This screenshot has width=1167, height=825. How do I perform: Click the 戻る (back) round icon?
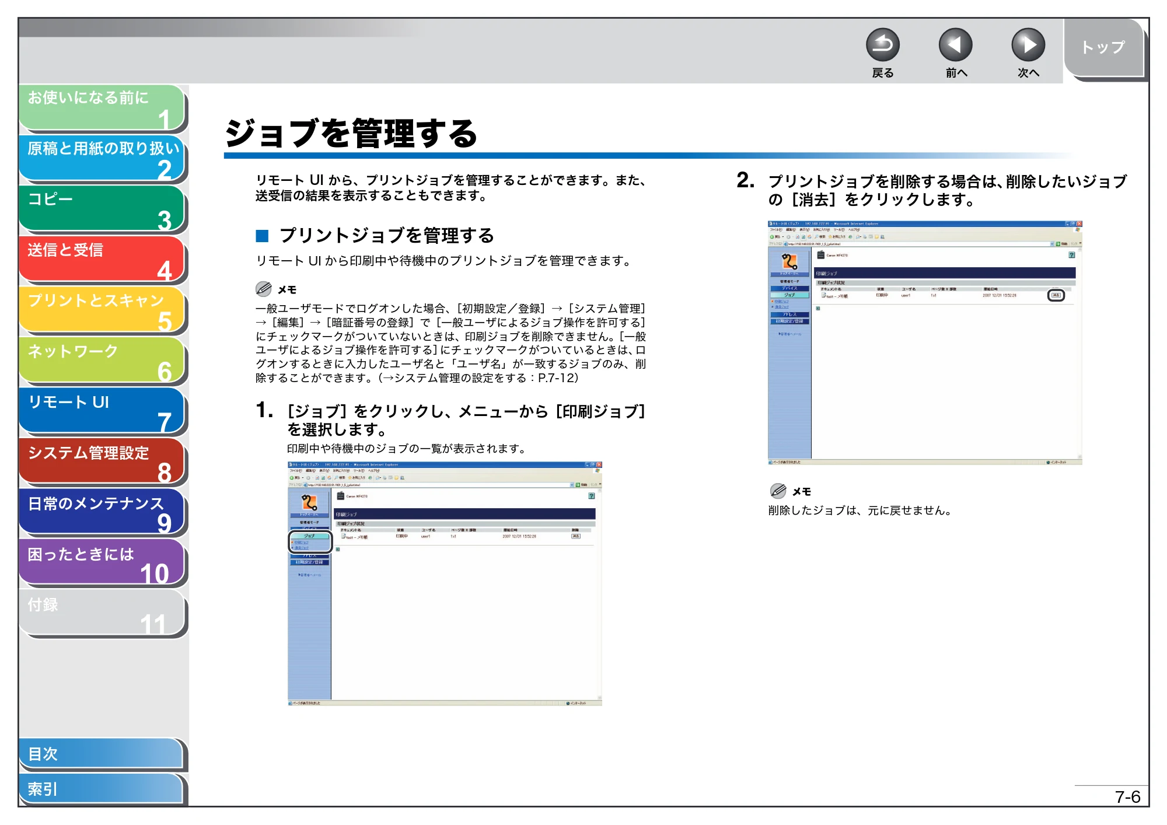(882, 45)
